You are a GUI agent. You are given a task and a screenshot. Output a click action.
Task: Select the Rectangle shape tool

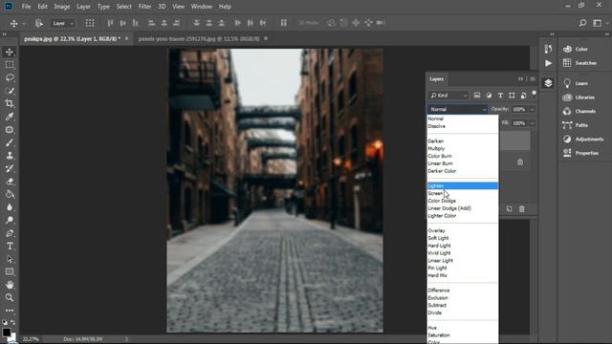coord(10,271)
